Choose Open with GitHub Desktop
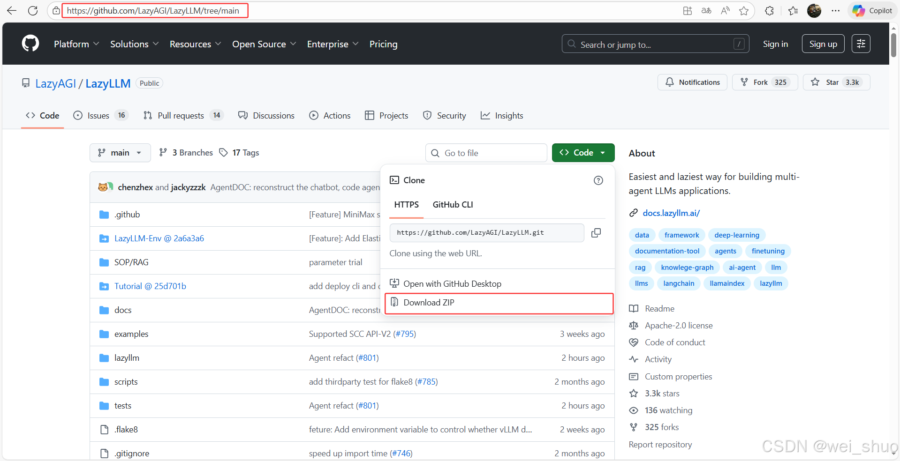This screenshot has height=461, width=900. (498, 284)
